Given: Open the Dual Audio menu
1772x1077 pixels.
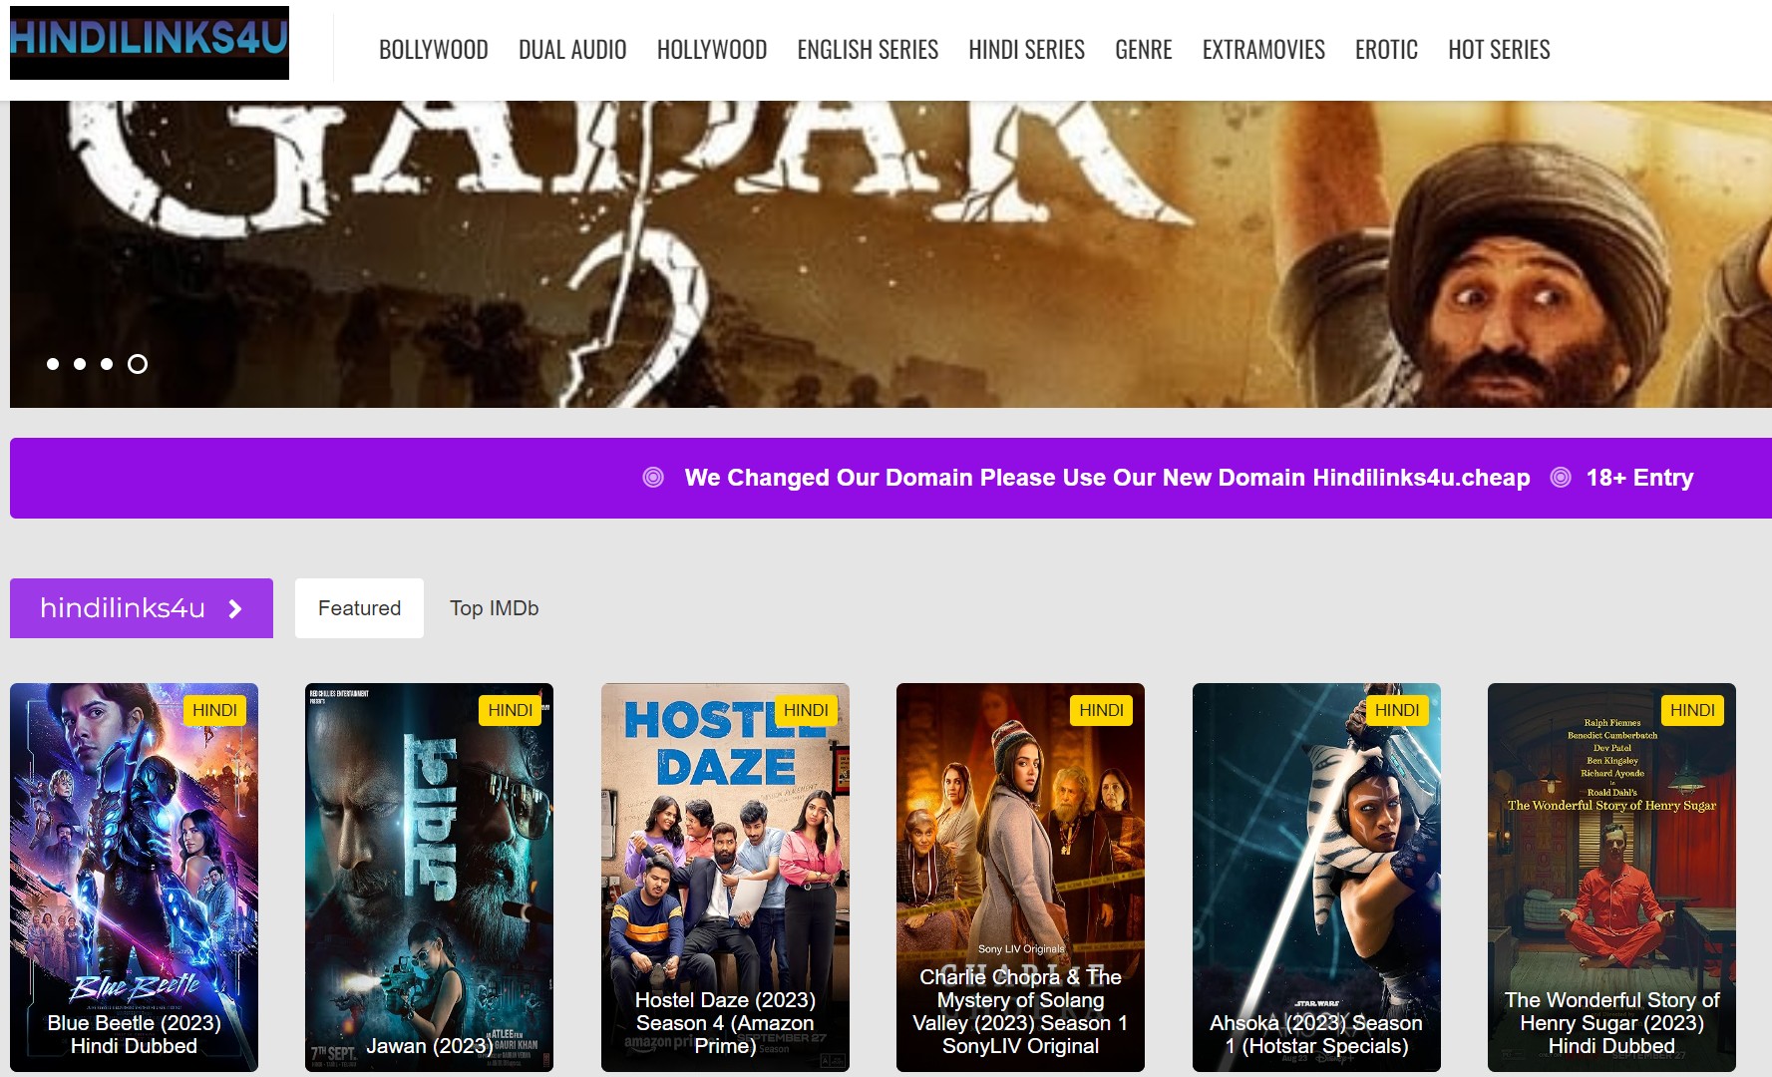Looking at the screenshot, I should [572, 50].
